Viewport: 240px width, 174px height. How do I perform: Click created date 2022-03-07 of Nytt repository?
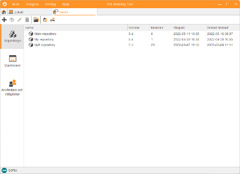click(x=186, y=45)
